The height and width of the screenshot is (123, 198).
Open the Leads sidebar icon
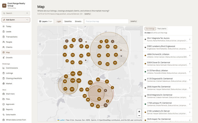pos(4,32)
